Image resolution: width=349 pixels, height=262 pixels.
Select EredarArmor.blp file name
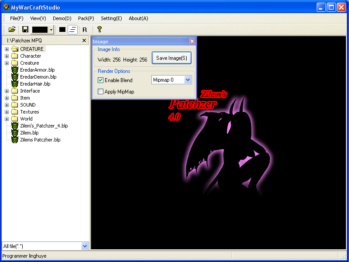coord(38,70)
